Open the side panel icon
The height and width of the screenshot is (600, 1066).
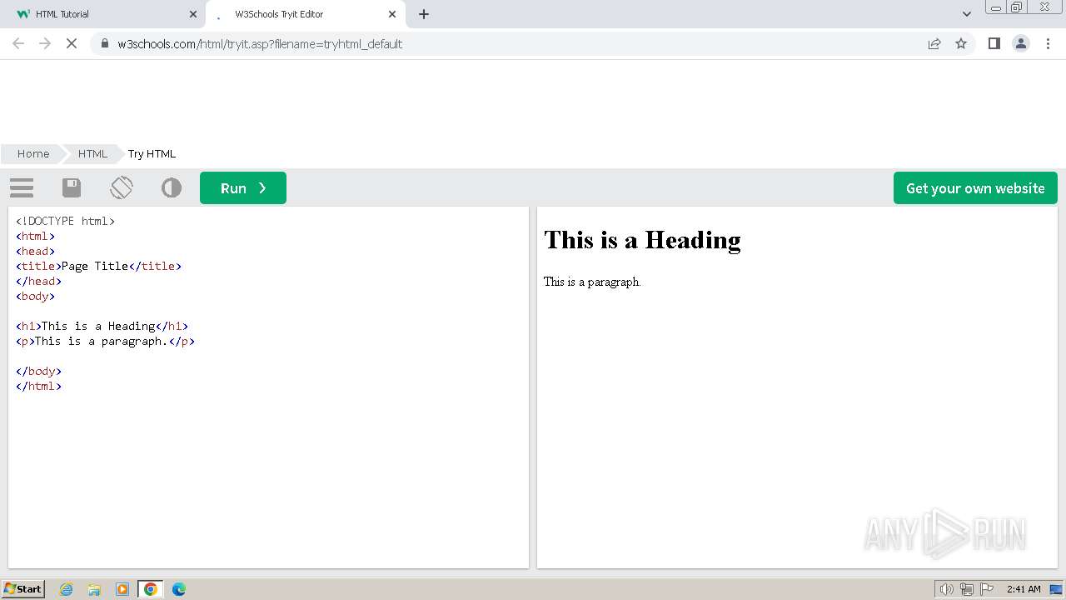(x=994, y=43)
